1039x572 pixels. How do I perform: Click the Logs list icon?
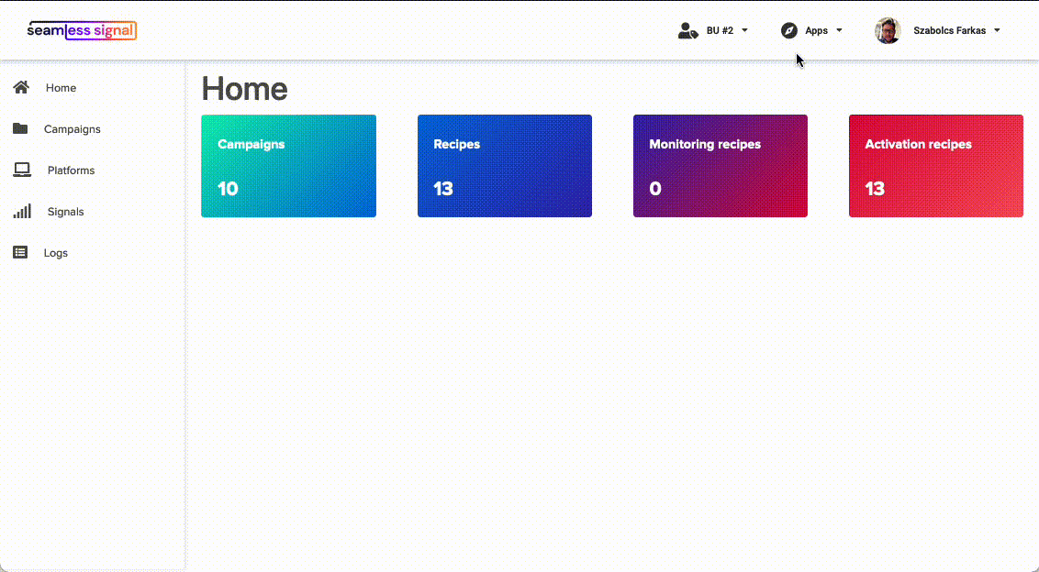[x=20, y=252]
